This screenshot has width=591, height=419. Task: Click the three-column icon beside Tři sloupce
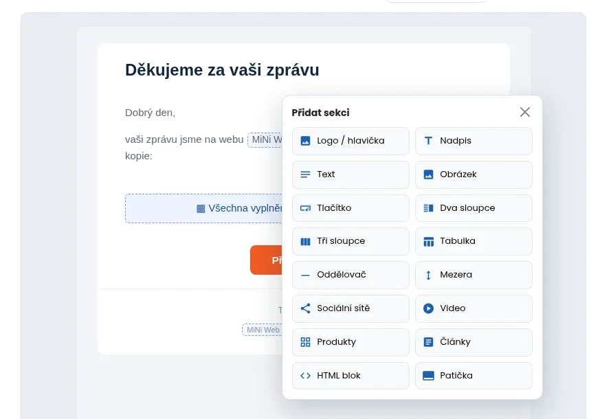[x=305, y=242]
